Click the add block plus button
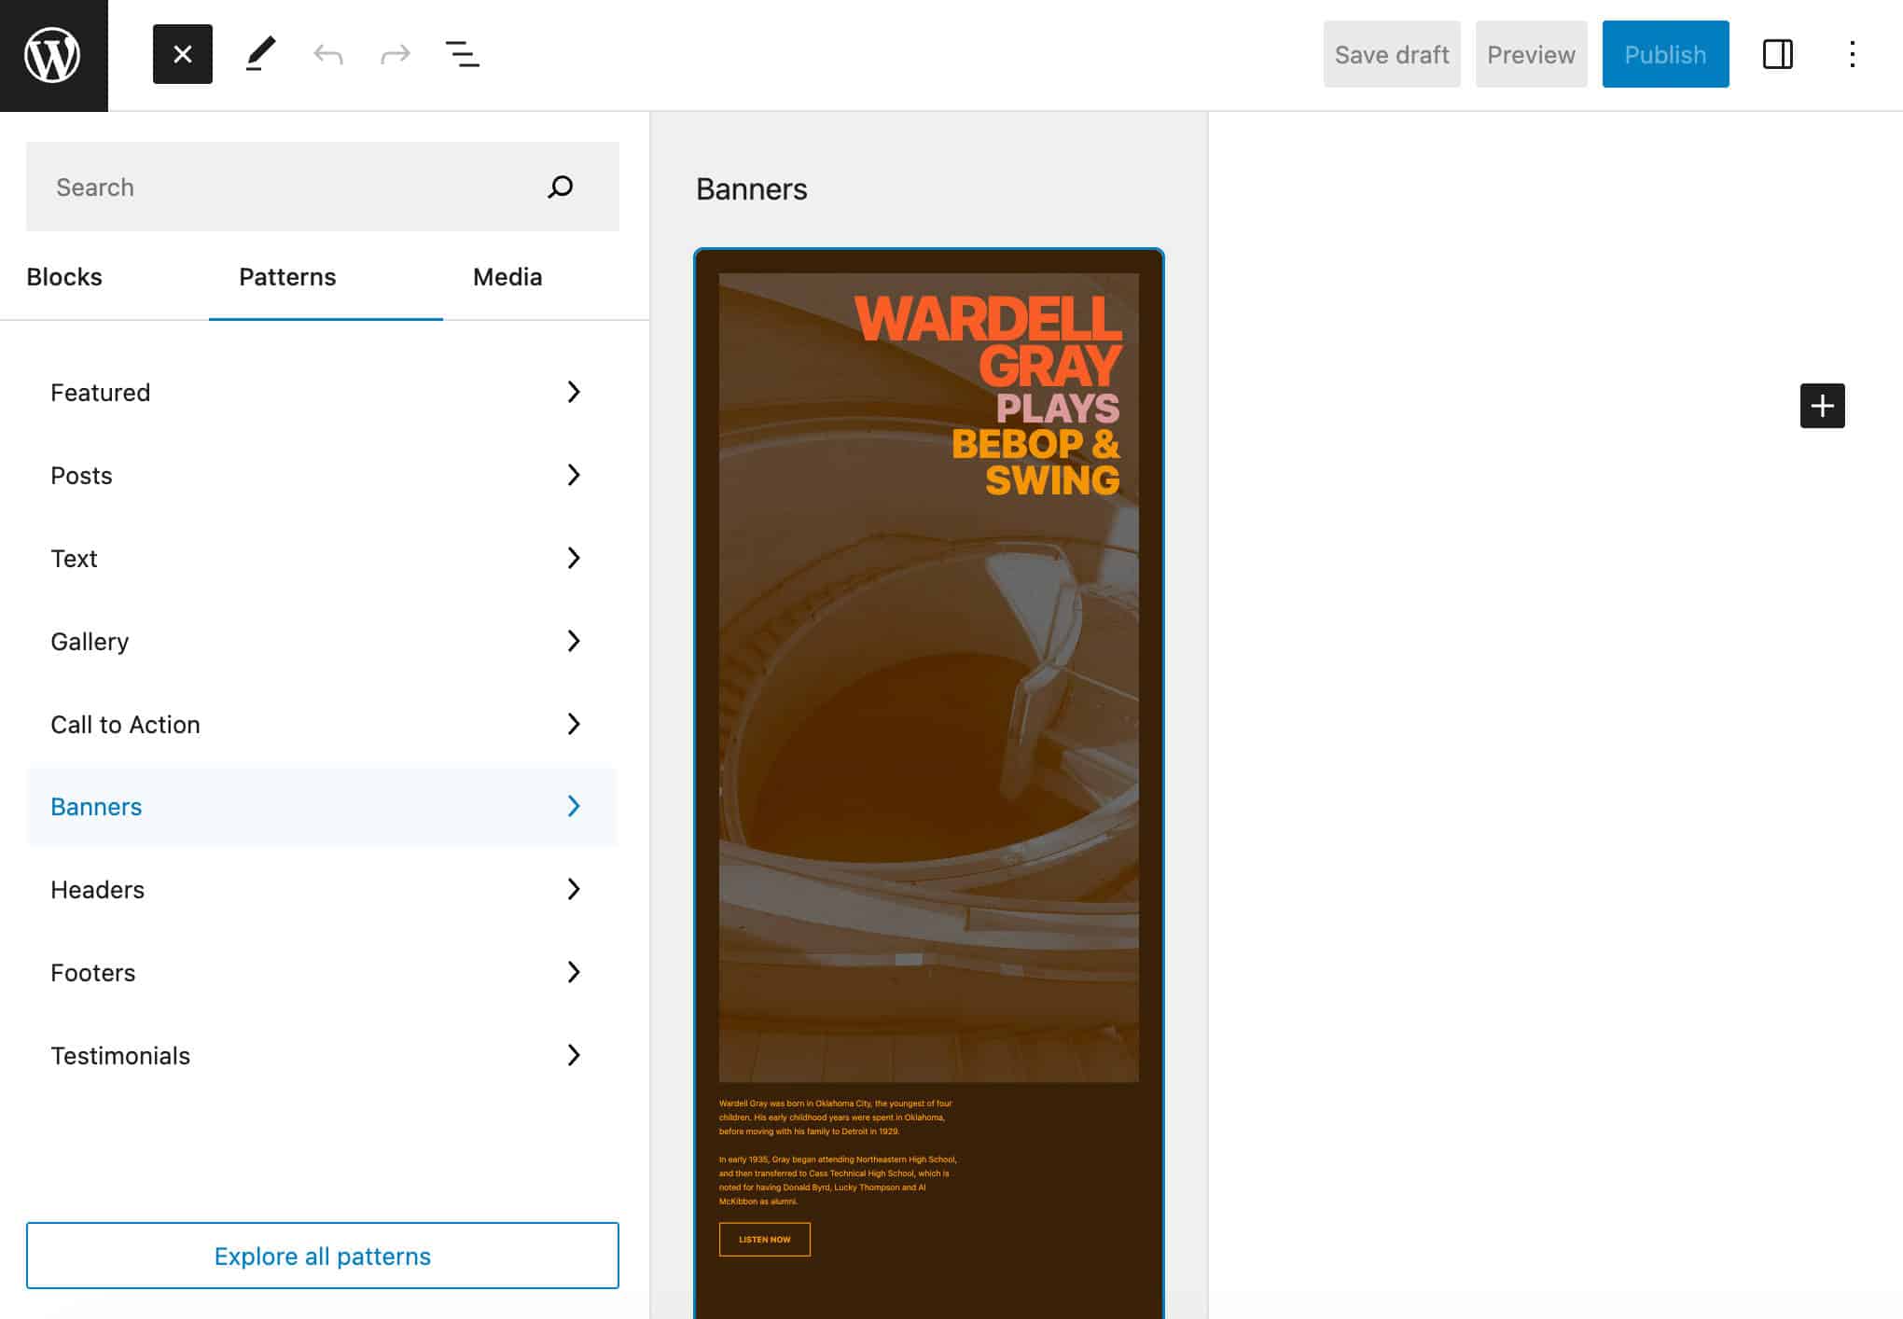The image size is (1903, 1319). tap(1822, 405)
